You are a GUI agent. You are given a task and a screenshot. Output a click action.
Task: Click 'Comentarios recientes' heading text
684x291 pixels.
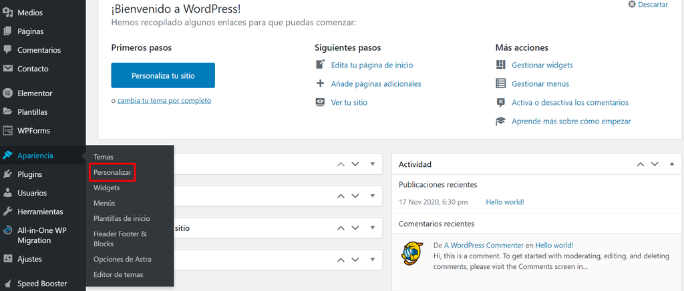tap(436, 224)
